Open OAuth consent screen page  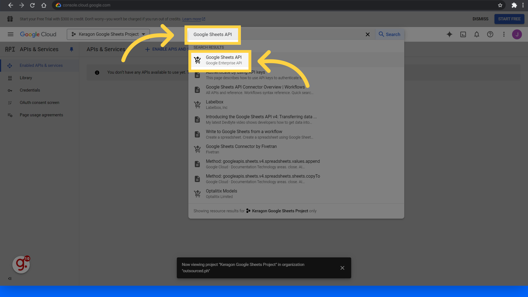[40, 103]
